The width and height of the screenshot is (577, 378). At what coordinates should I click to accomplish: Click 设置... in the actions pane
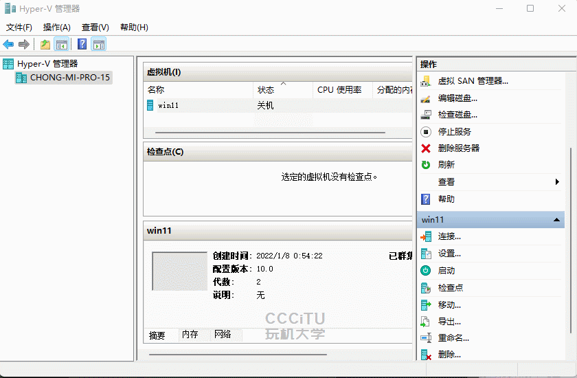[x=449, y=254]
